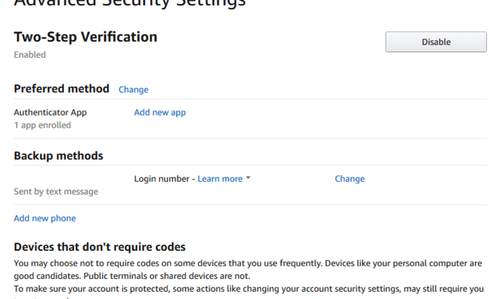Image resolution: width=495 pixels, height=299 pixels.
Task: Click the Authenticator App label
Action: (x=50, y=112)
